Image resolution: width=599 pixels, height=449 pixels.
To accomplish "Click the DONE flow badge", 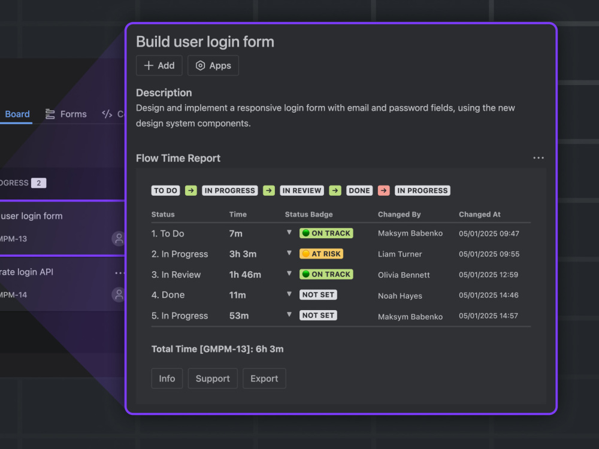I will tap(359, 190).
